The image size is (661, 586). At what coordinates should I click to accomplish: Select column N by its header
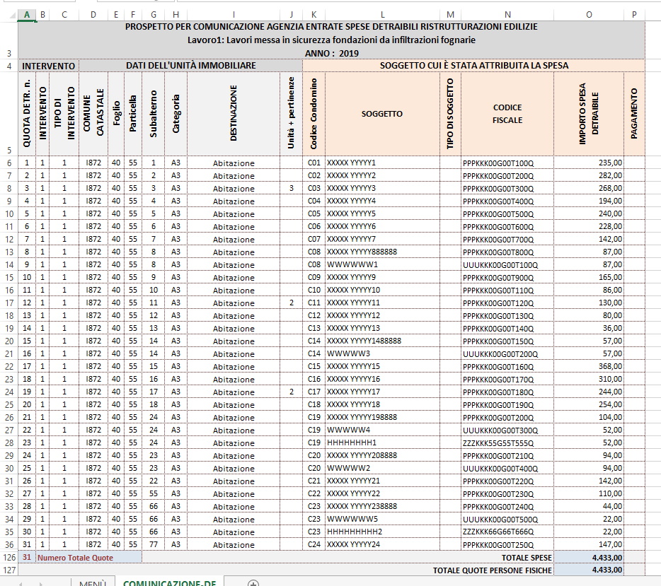click(x=507, y=15)
